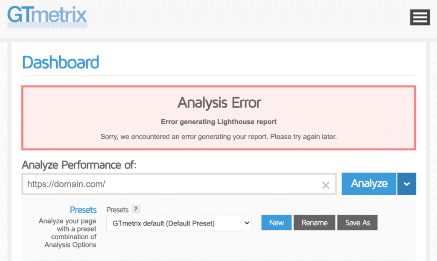
Task: Click the GTmetrix logo
Action: pyautogui.click(x=47, y=17)
